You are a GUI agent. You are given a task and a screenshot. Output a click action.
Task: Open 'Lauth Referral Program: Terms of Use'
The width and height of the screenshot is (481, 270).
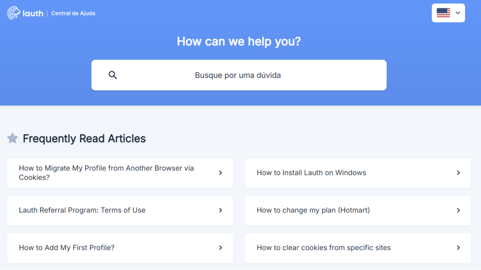click(120, 211)
